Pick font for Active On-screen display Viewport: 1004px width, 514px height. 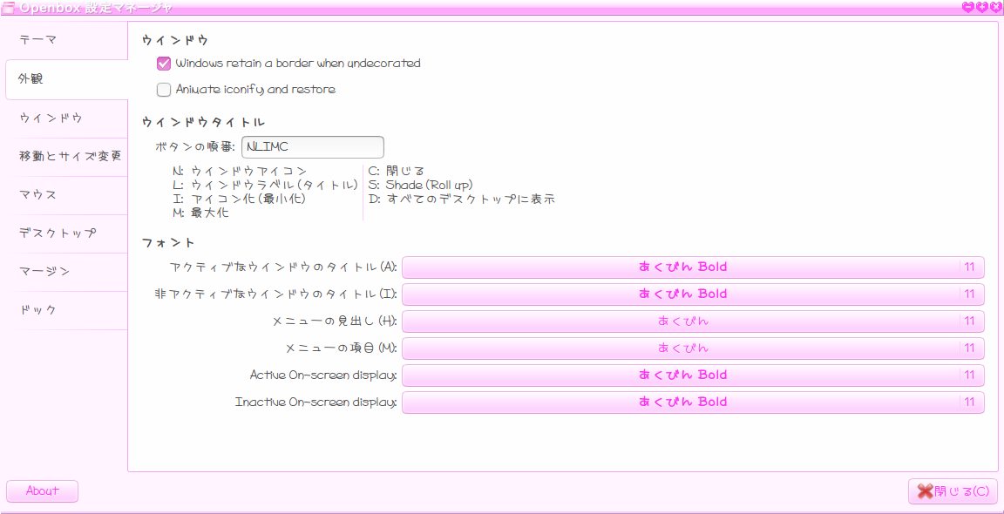[693, 375]
